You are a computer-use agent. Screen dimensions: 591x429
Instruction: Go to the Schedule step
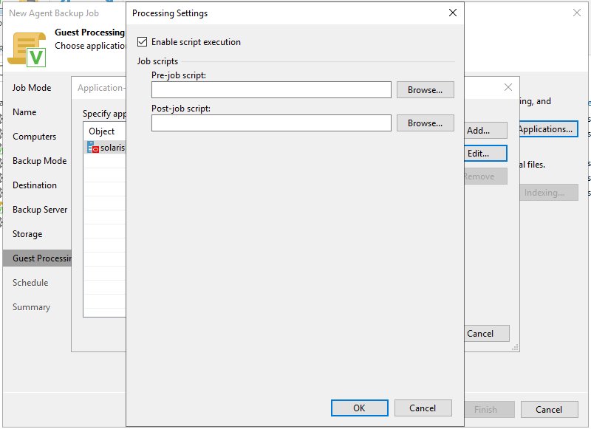[30, 283]
